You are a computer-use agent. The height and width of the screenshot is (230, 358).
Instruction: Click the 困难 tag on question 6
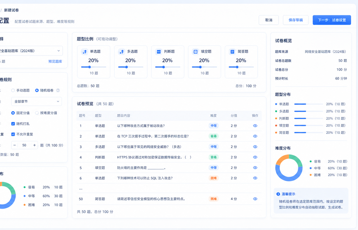click(x=214, y=178)
